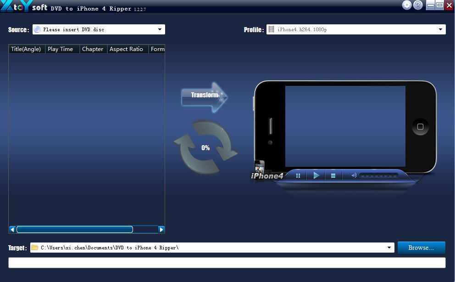Screen dimensions: 455x282
Task: Click the Transform arrow button
Action: [x=204, y=97]
